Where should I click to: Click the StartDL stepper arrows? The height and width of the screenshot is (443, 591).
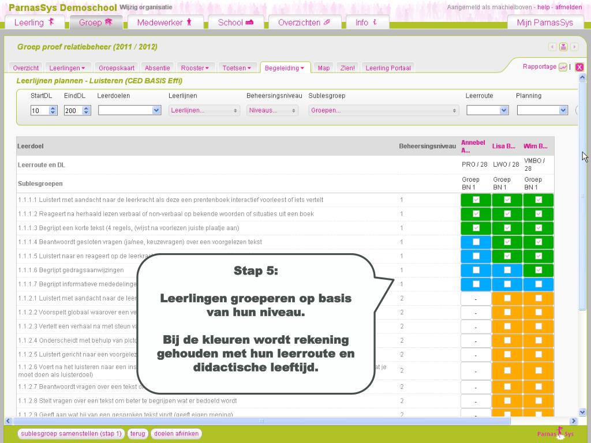pyautogui.click(x=53, y=110)
